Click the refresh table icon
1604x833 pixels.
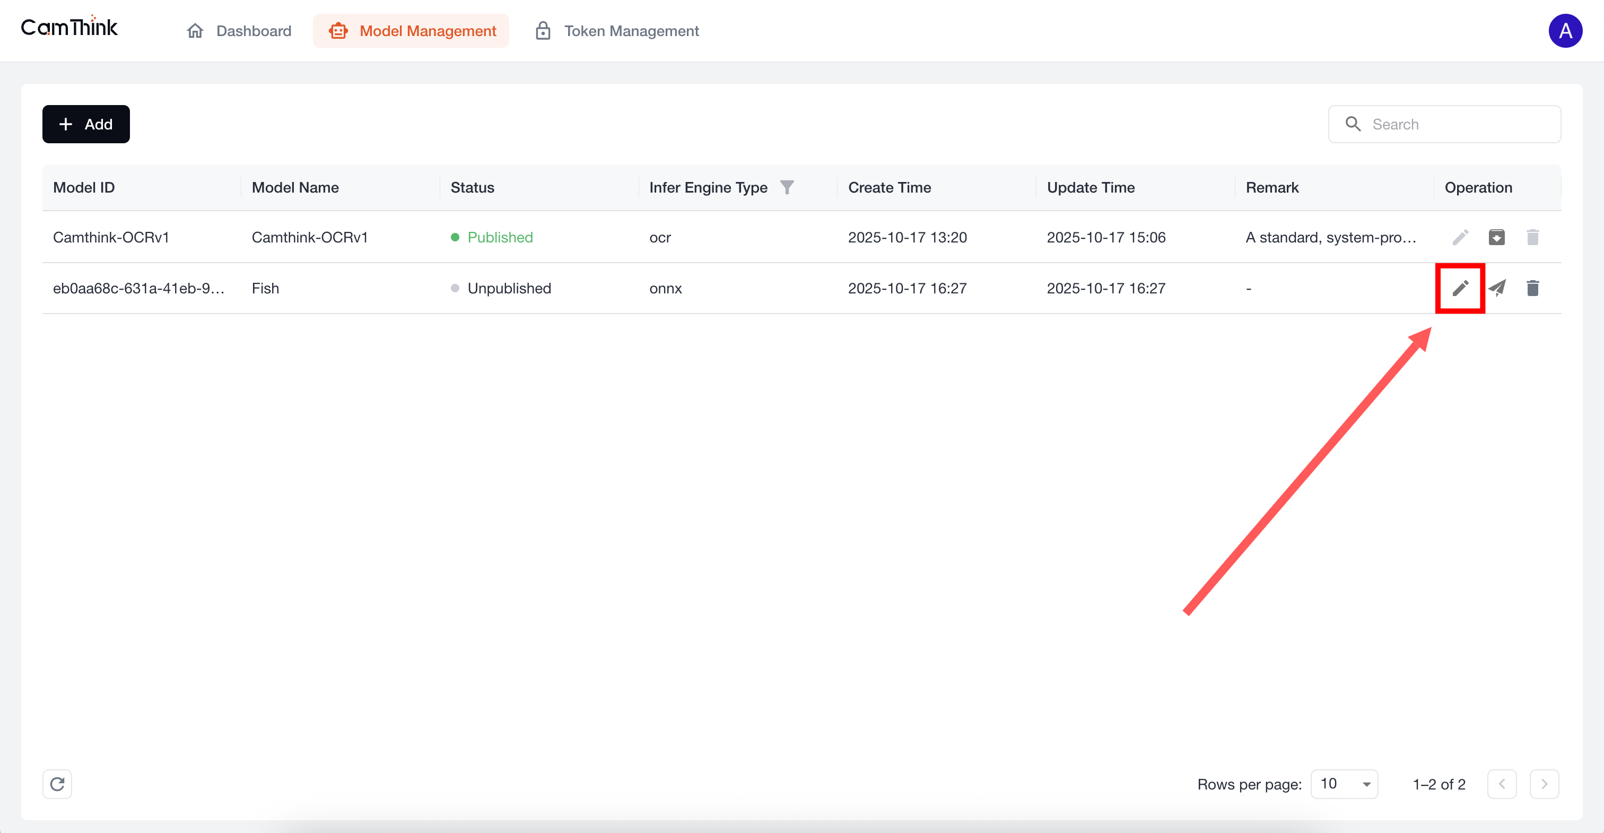[57, 784]
